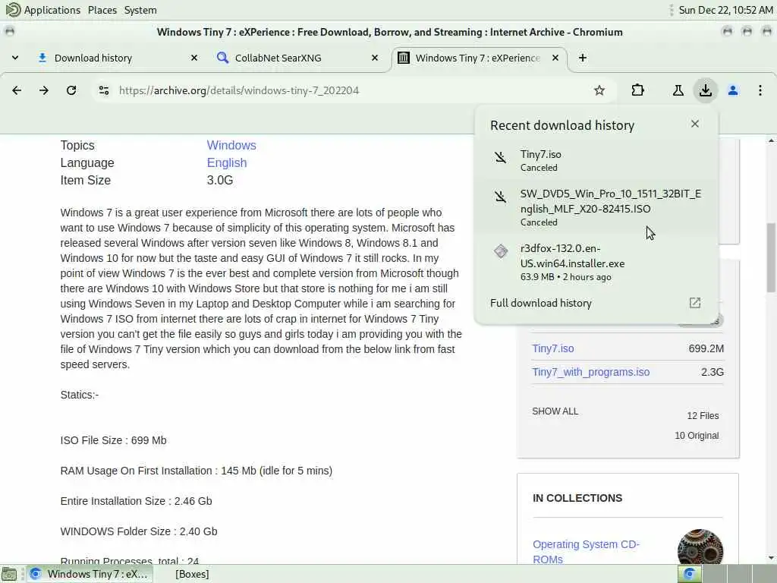The height and width of the screenshot is (583, 777).
Task: Click the ISO File Size 699 Mb line
Action: point(114,440)
